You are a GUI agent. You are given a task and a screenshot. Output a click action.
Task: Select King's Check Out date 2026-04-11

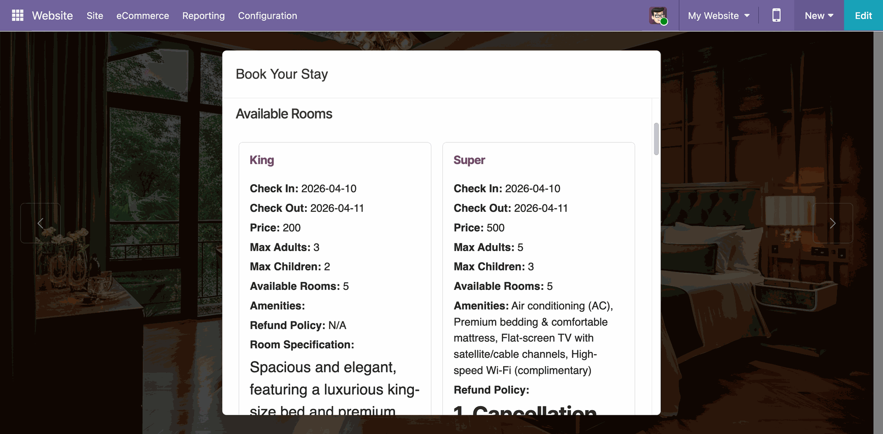[337, 209]
